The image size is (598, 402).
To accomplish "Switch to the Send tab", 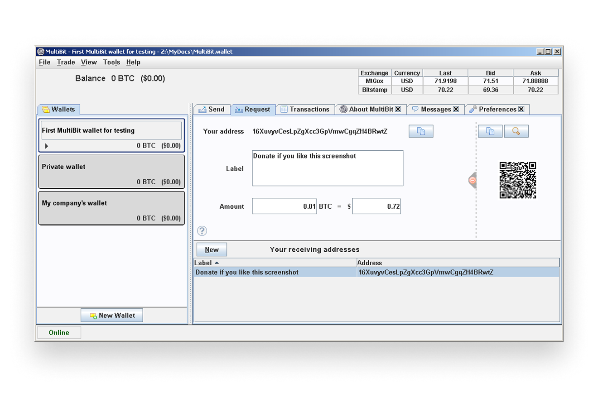I will tap(212, 109).
